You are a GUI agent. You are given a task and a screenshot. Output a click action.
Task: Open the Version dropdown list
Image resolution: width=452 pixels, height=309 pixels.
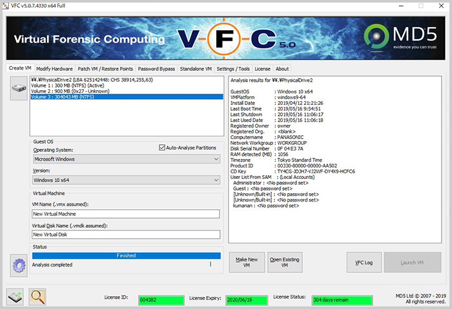(x=126, y=180)
